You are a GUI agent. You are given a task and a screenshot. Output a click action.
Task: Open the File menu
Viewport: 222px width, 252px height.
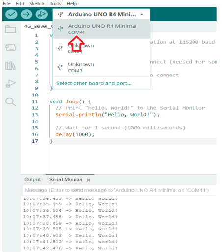(6, 3)
